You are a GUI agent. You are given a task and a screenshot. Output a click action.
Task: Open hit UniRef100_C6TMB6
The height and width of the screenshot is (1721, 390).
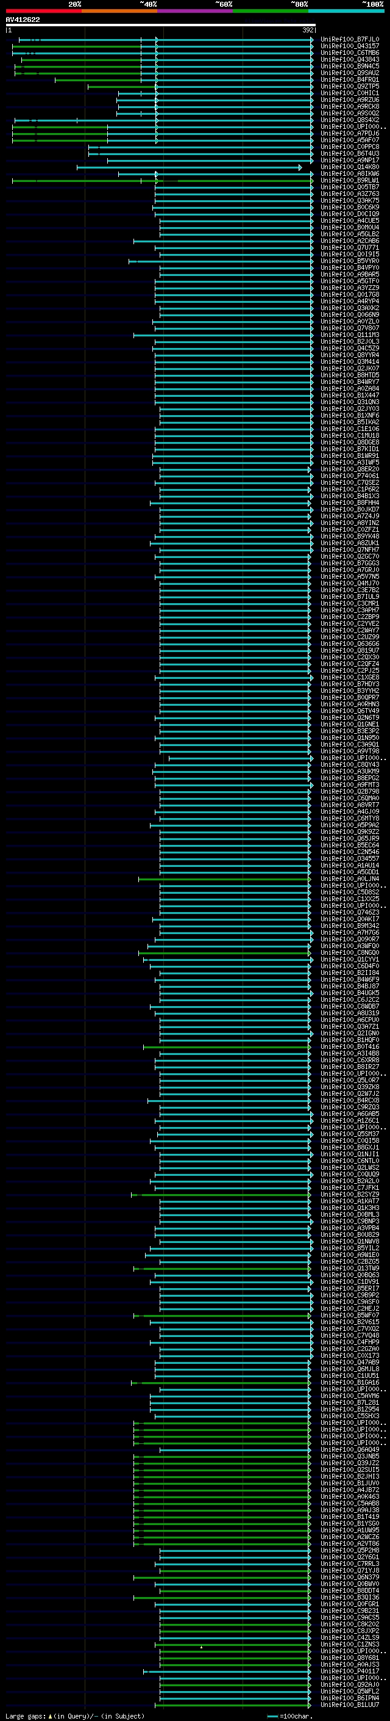tap(349, 53)
